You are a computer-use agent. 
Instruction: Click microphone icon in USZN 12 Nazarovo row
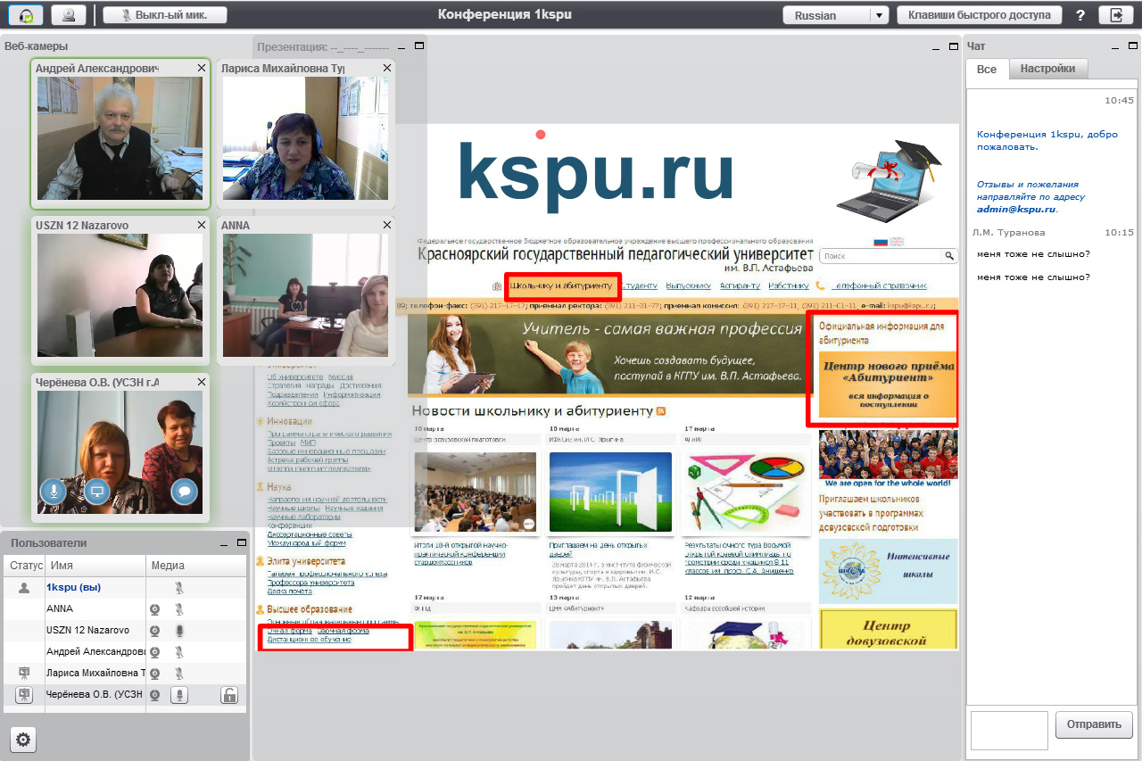click(179, 631)
